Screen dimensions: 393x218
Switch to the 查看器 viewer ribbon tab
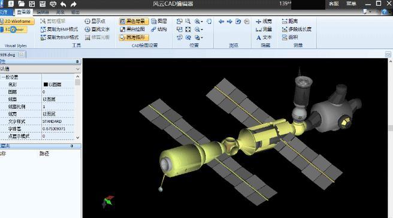24,12
